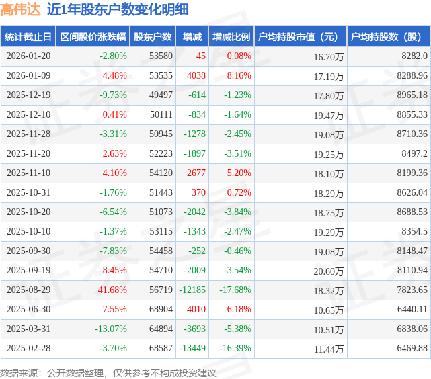Screen dimensions: 431x379
Task: Click the 数据来源 disclaimer footer text
Action: tap(108, 373)
